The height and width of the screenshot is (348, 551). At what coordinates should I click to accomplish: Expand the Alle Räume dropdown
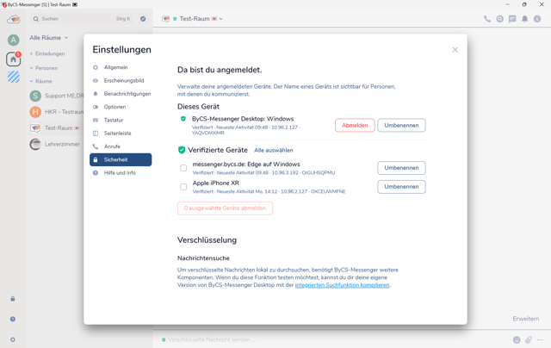[48, 38]
